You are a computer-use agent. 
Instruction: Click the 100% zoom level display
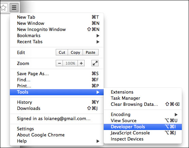[x=70, y=63]
